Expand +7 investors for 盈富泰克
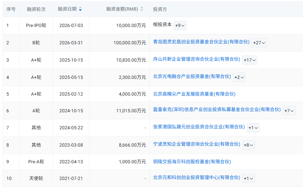 pyautogui.click(x=289, y=110)
